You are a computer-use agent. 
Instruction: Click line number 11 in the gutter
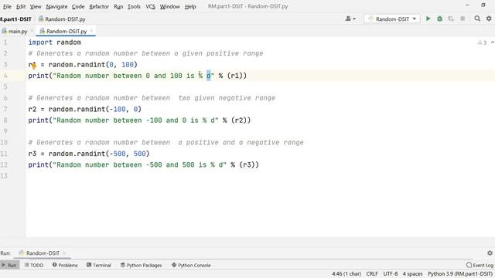pyautogui.click(x=4, y=154)
